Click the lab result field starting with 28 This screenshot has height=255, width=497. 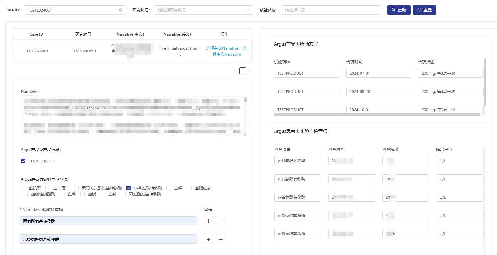(x=406, y=197)
